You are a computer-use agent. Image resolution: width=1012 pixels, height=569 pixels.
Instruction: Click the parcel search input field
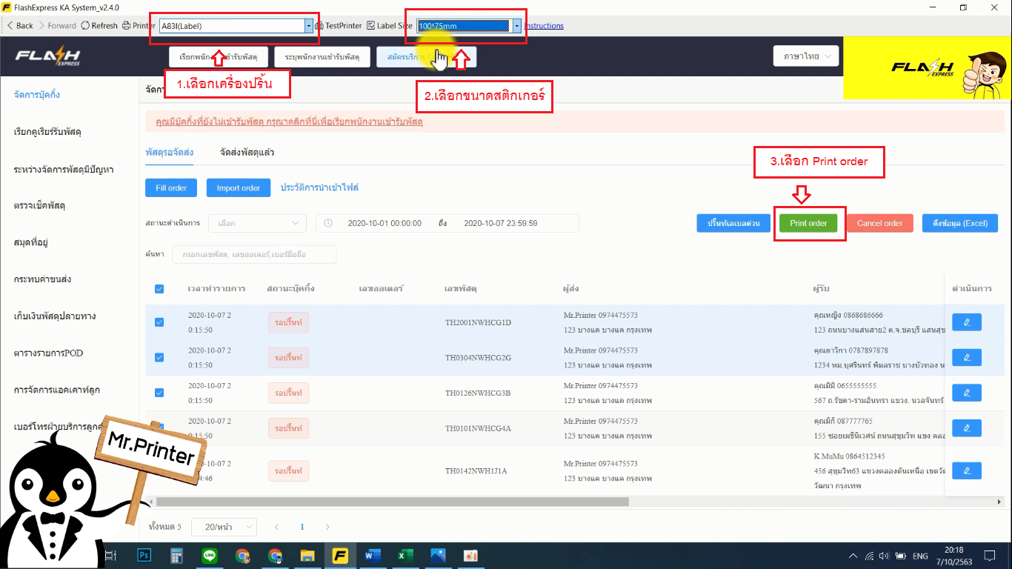point(254,254)
